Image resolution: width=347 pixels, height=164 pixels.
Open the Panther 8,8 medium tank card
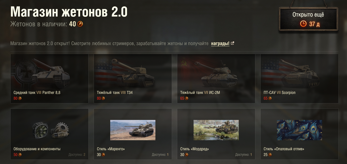49,79
